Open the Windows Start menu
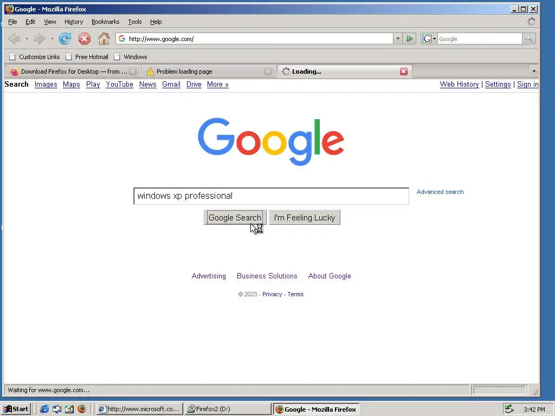 pyautogui.click(x=16, y=409)
